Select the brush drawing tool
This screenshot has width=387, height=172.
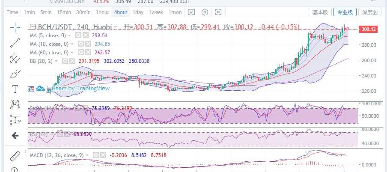pos(15,74)
